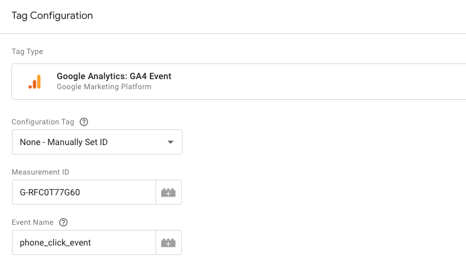The height and width of the screenshot is (260, 466).
Task: Click the "Tag Configuration" section heading
Action: point(52,16)
